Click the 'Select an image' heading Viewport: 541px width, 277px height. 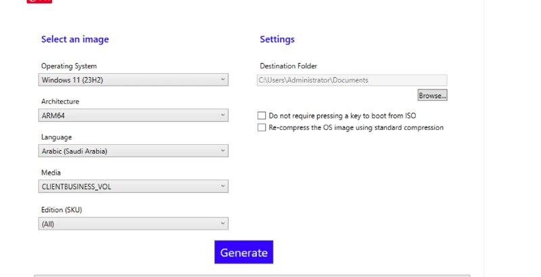(74, 39)
